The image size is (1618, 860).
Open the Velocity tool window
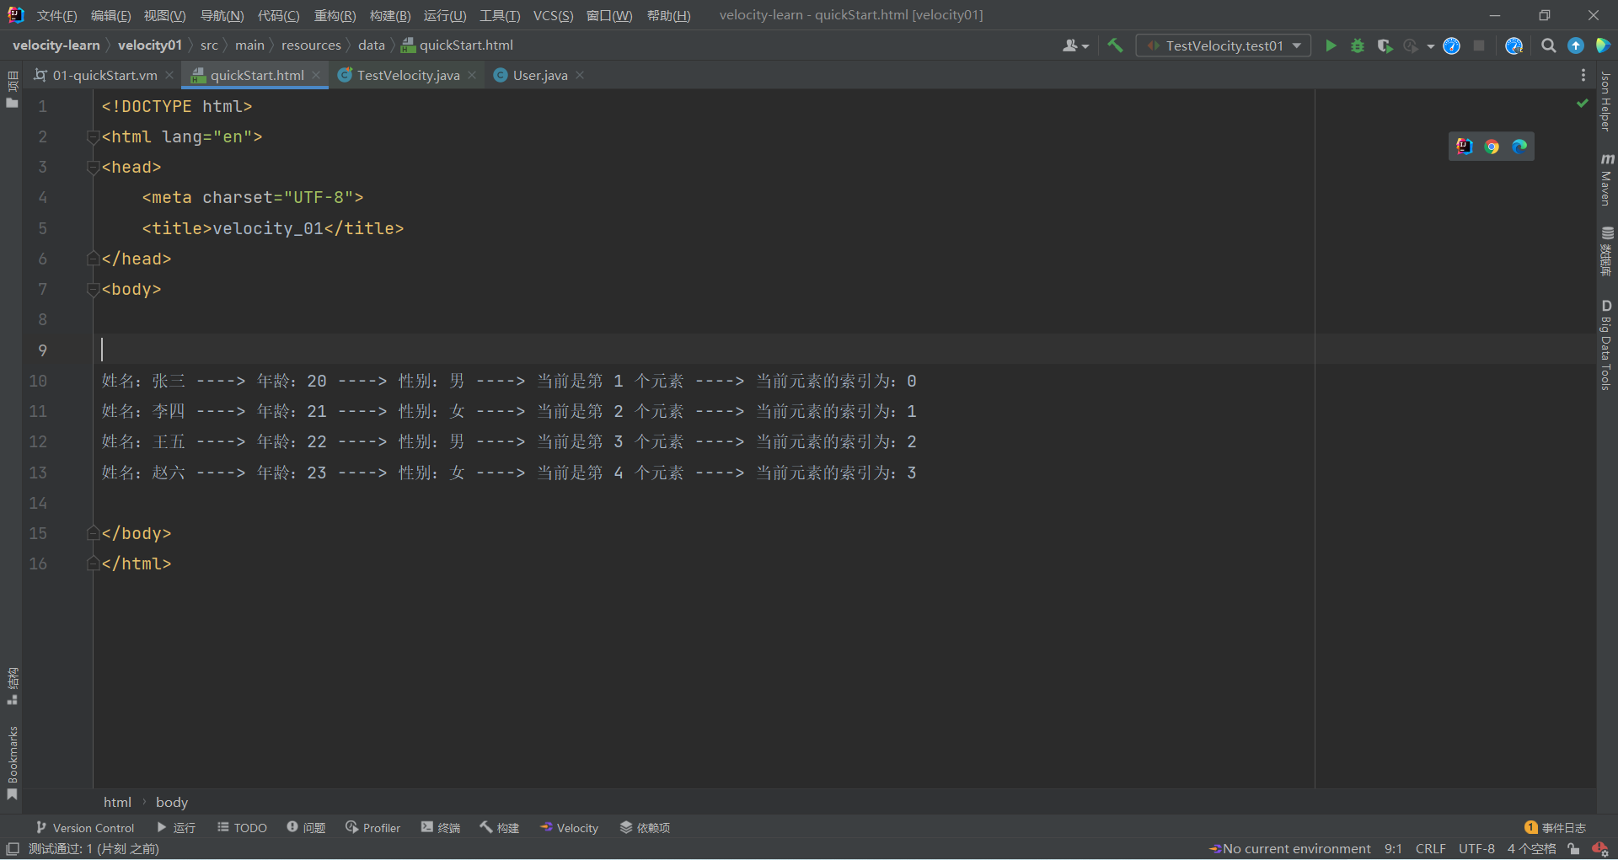(x=569, y=828)
